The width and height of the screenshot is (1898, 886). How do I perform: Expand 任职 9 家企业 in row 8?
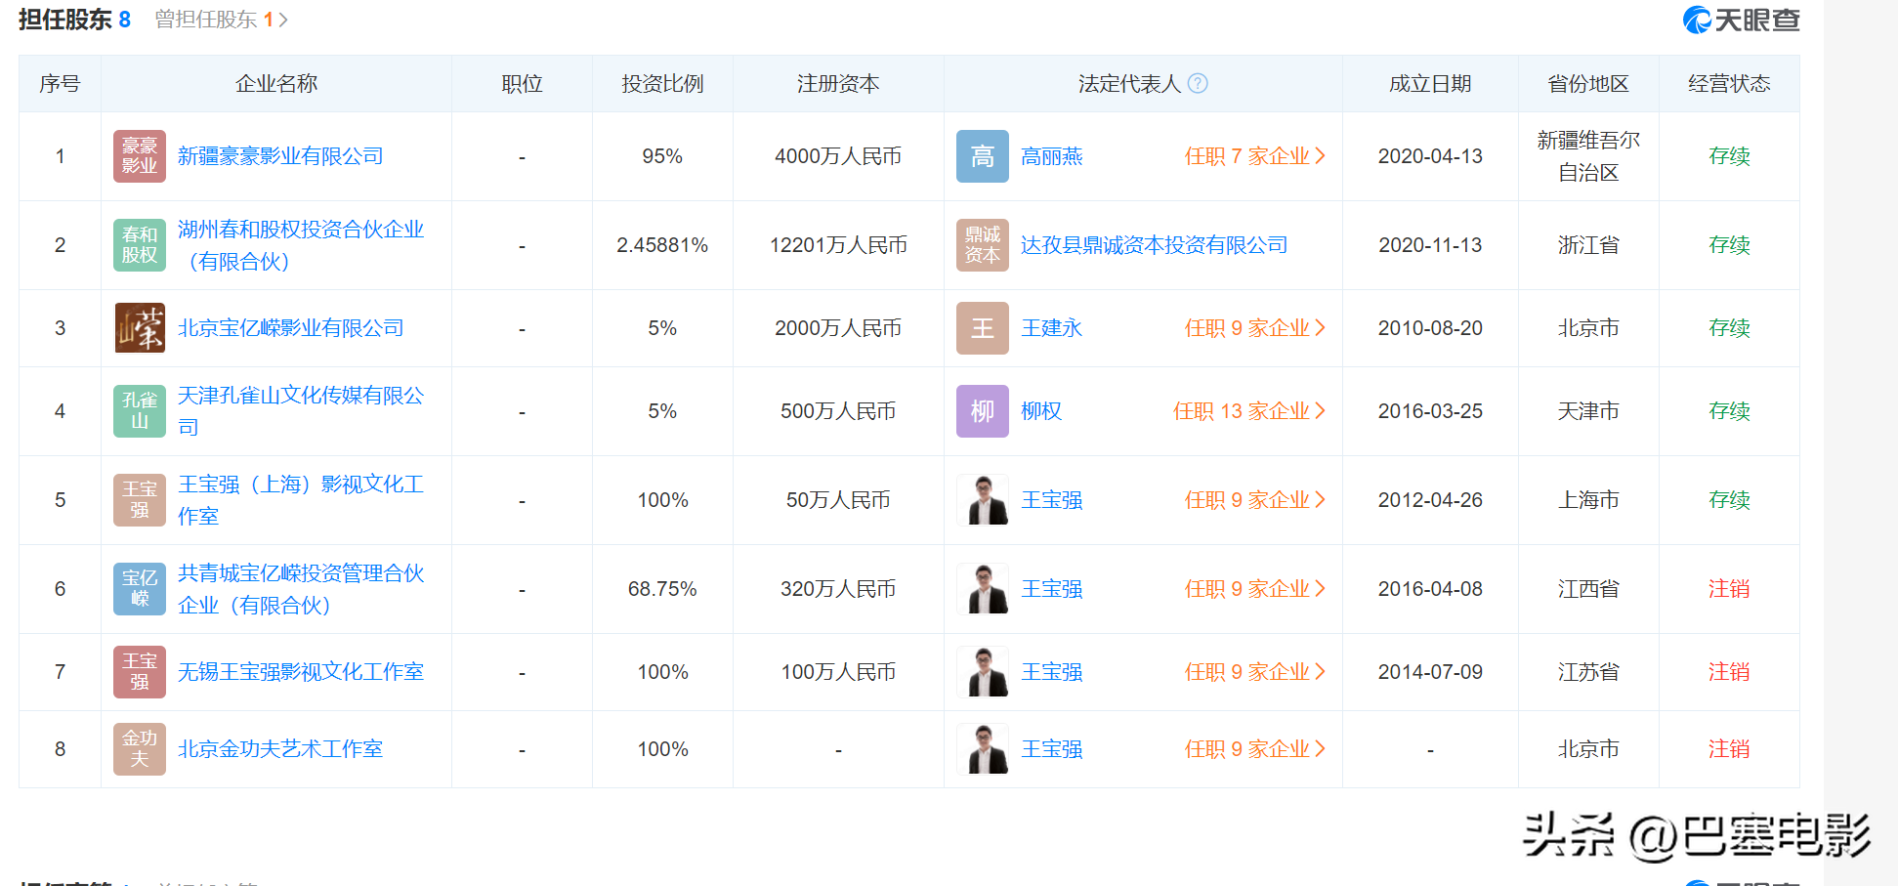pyautogui.click(x=1255, y=749)
